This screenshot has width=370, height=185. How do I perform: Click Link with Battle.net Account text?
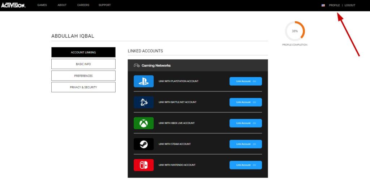(x=177, y=102)
